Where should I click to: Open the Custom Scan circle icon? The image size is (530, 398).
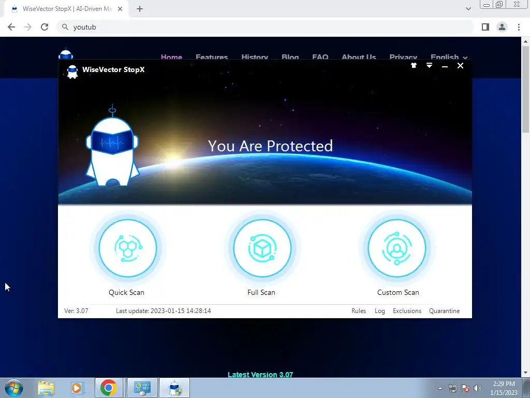coord(397,248)
